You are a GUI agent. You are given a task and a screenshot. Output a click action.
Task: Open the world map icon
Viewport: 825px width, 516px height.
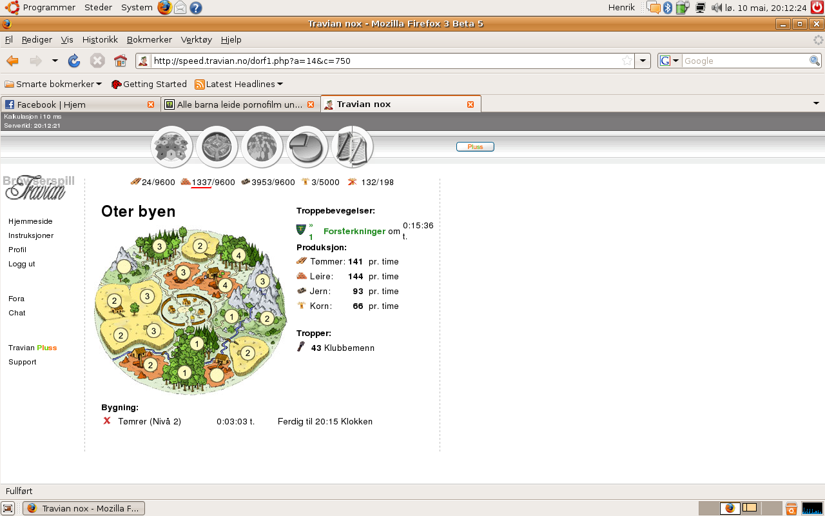262,147
